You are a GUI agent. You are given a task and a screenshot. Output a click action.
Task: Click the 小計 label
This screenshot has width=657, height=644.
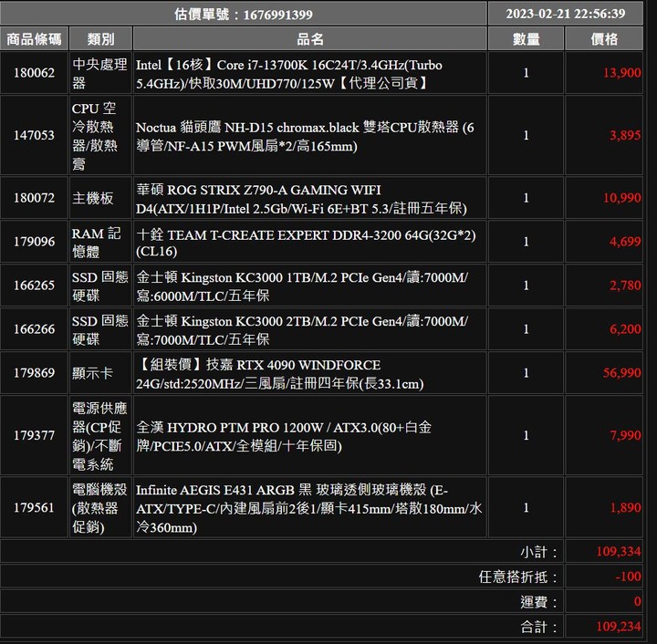(539, 552)
